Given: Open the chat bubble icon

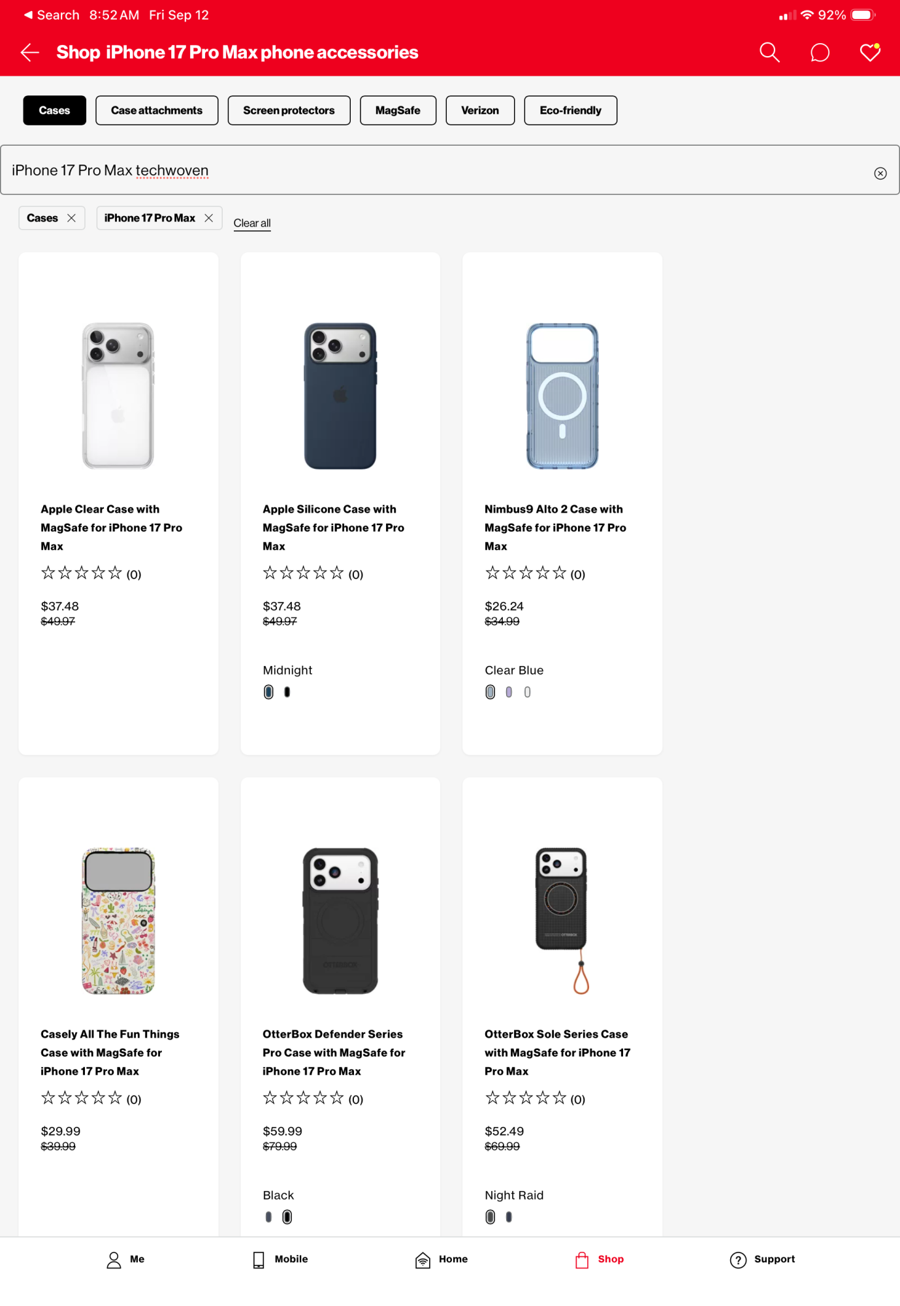Looking at the screenshot, I should pos(820,53).
